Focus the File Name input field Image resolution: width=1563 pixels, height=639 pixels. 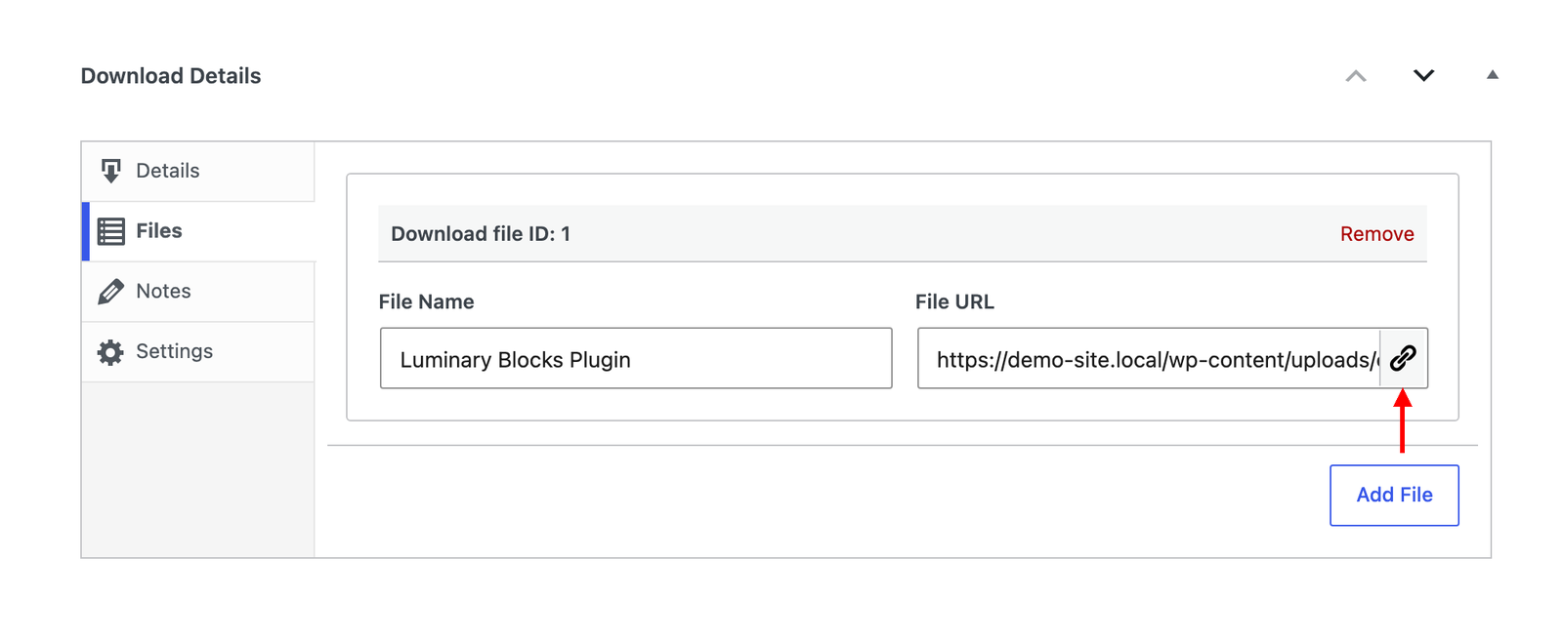pos(636,358)
